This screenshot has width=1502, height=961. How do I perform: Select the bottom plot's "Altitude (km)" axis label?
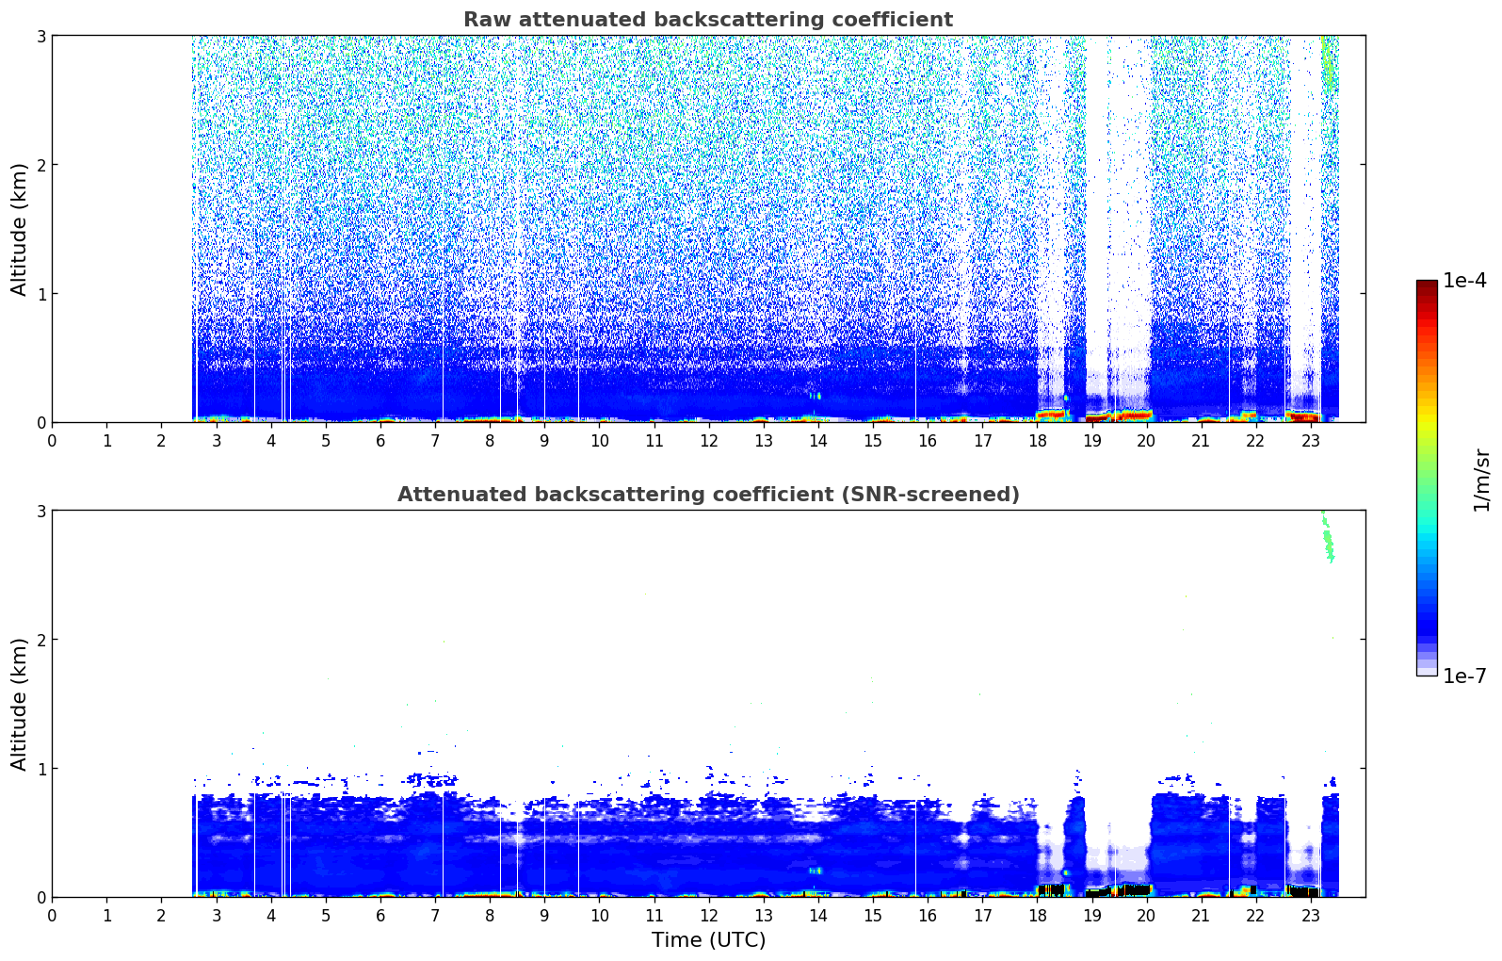coord(19,704)
